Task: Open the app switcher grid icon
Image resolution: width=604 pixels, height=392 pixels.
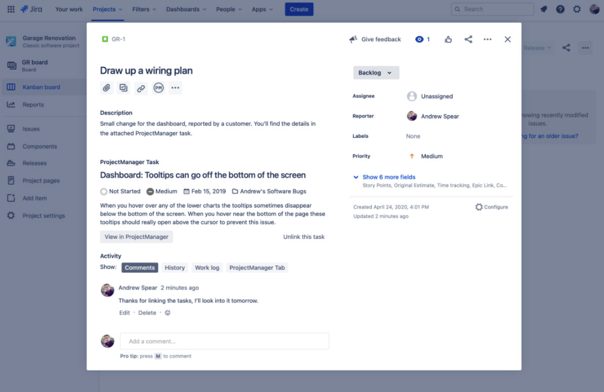Action: pyautogui.click(x=11, y=9)
